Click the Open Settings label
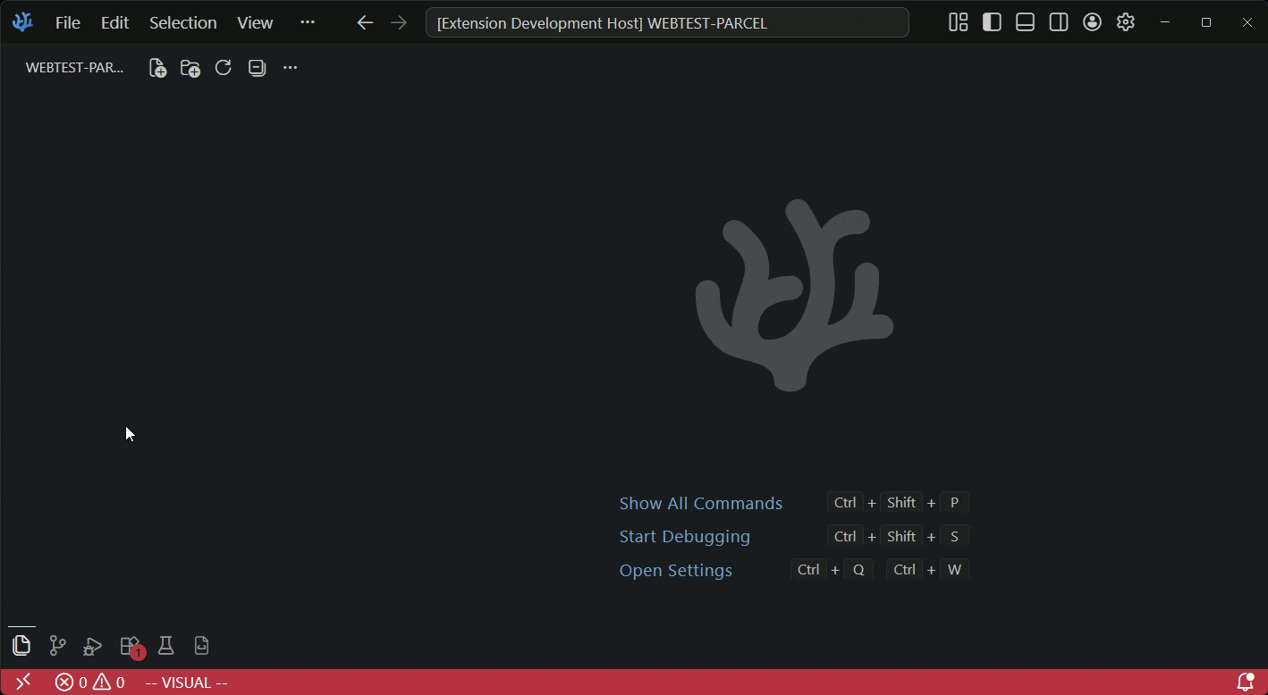The width and height of the screenshot is (1268, 695). pyautogui.click(x=676, y=570)
